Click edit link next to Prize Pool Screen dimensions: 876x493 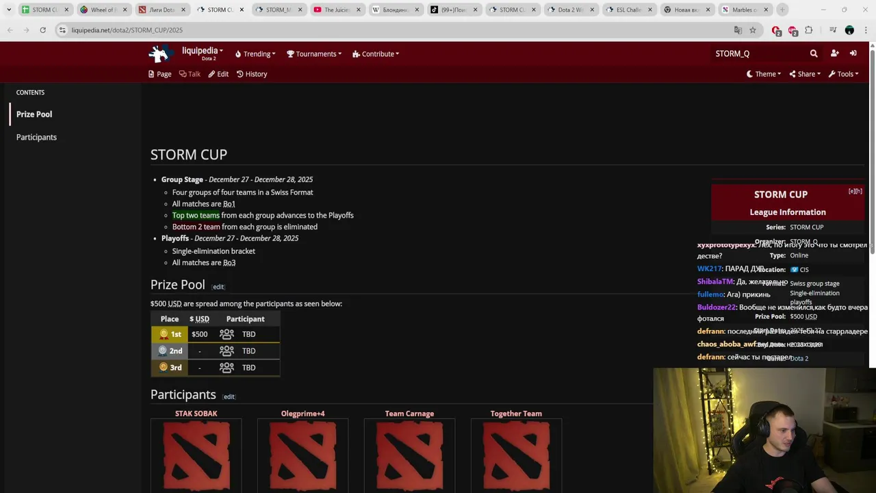tap(218, 287)
